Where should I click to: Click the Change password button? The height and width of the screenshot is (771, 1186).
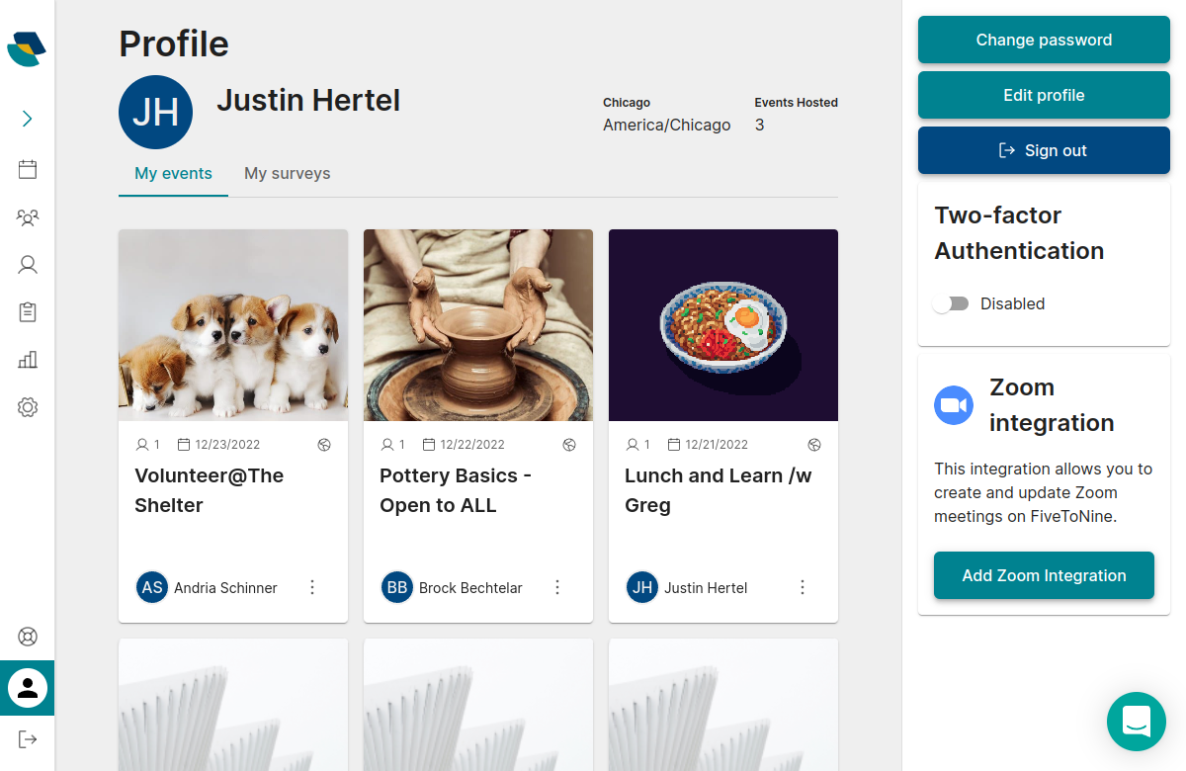(x=1044, y=40)
